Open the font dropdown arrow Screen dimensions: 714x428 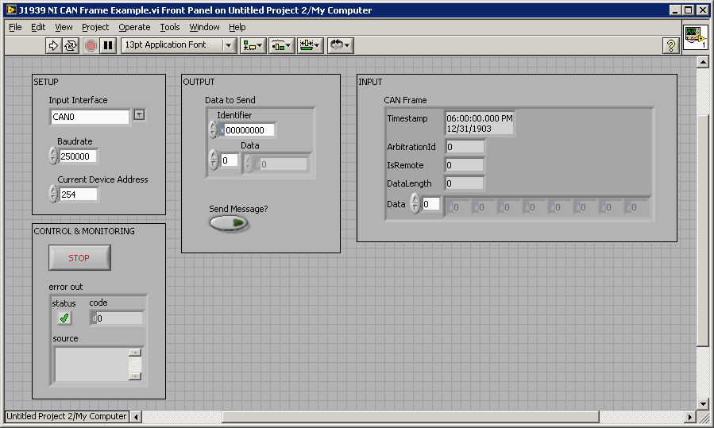(x=229, y=45)
